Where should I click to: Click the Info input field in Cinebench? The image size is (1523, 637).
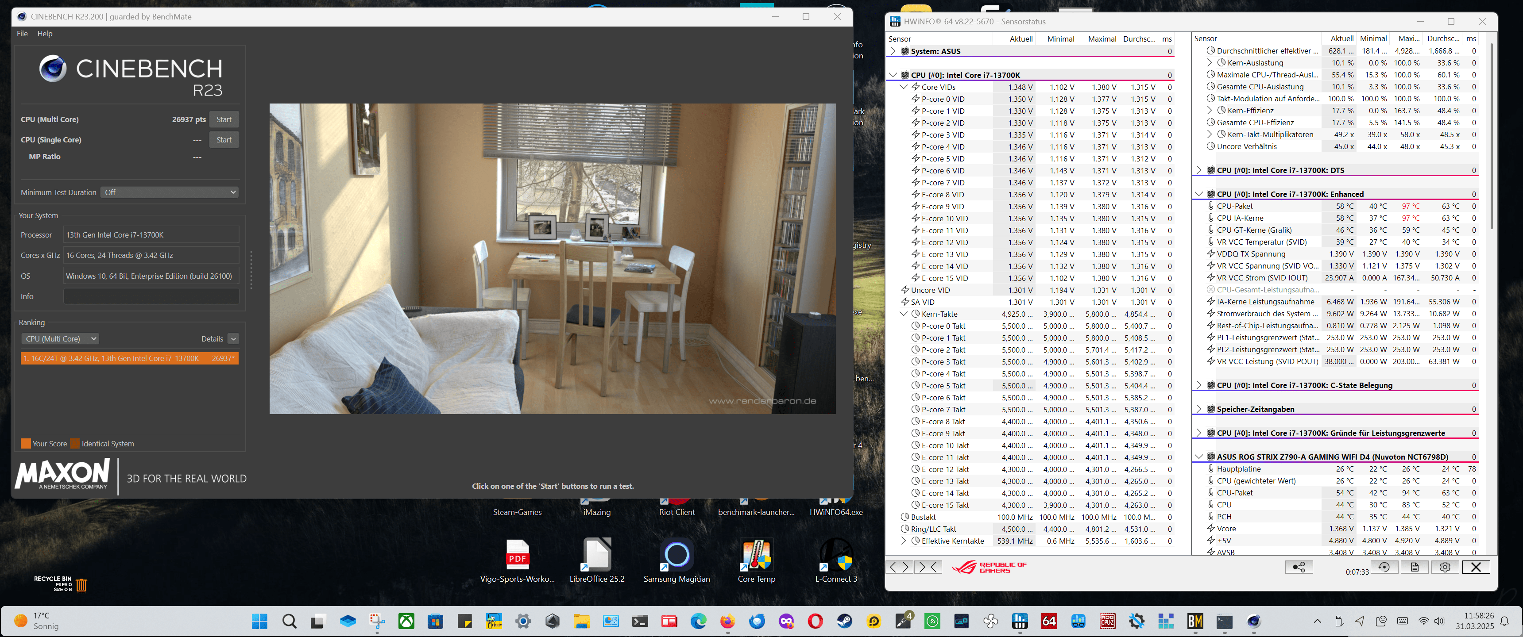151,297
